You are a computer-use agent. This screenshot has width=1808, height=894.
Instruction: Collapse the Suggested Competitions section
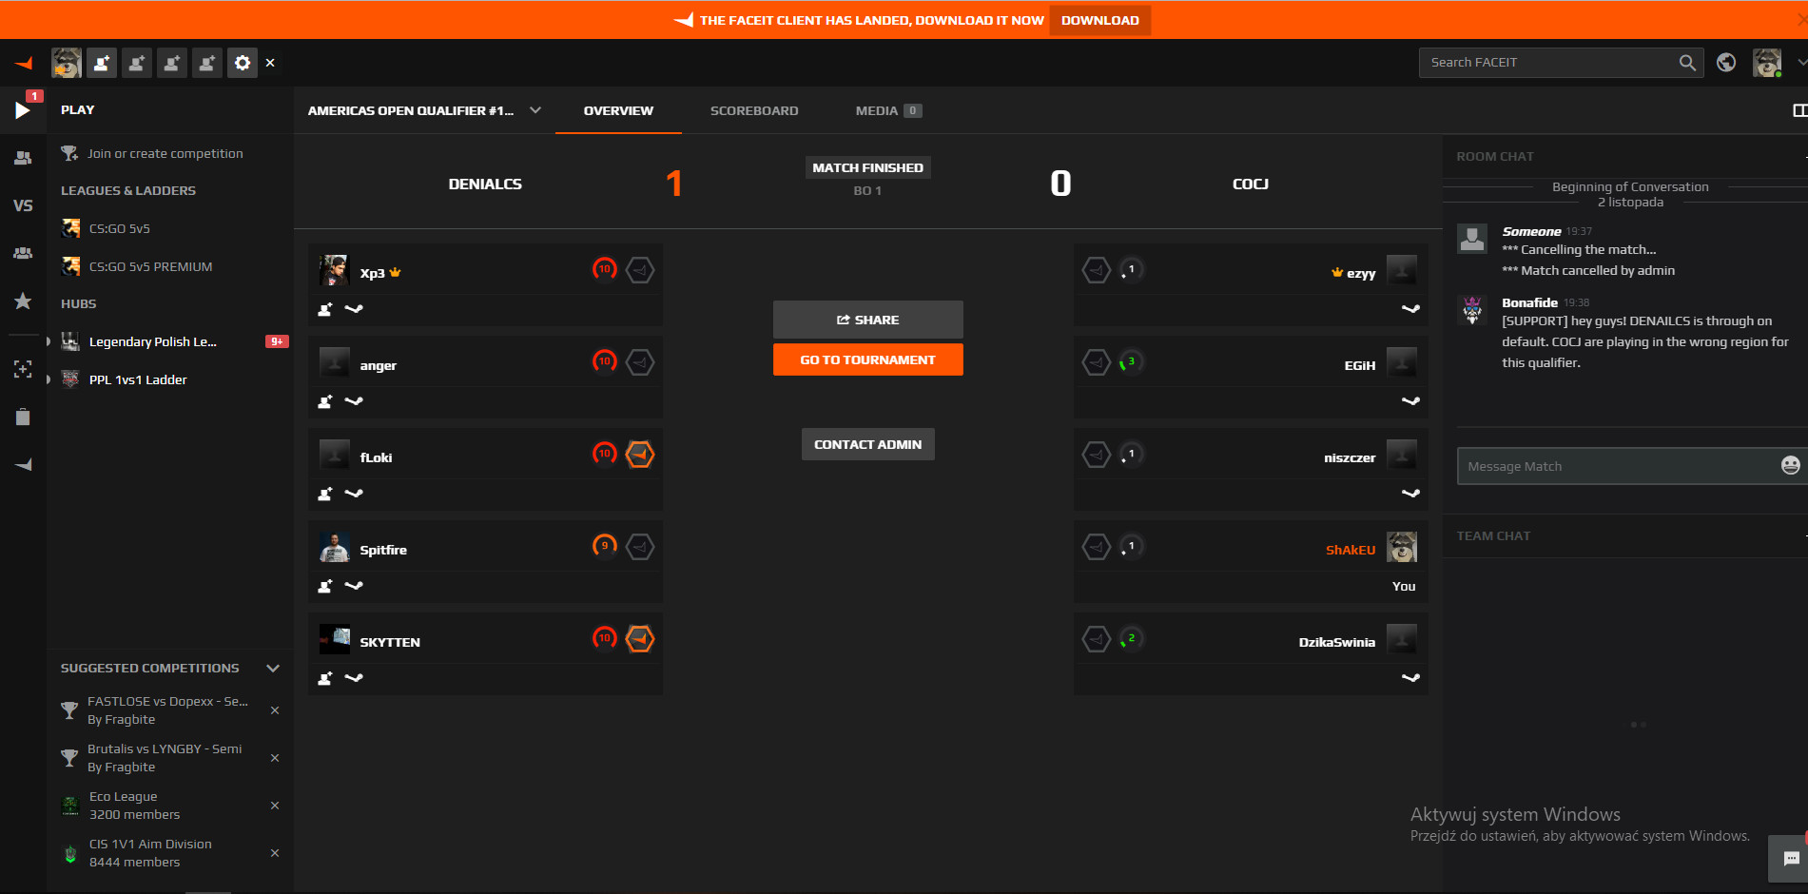pyautogui.click(x=273, y=668)
